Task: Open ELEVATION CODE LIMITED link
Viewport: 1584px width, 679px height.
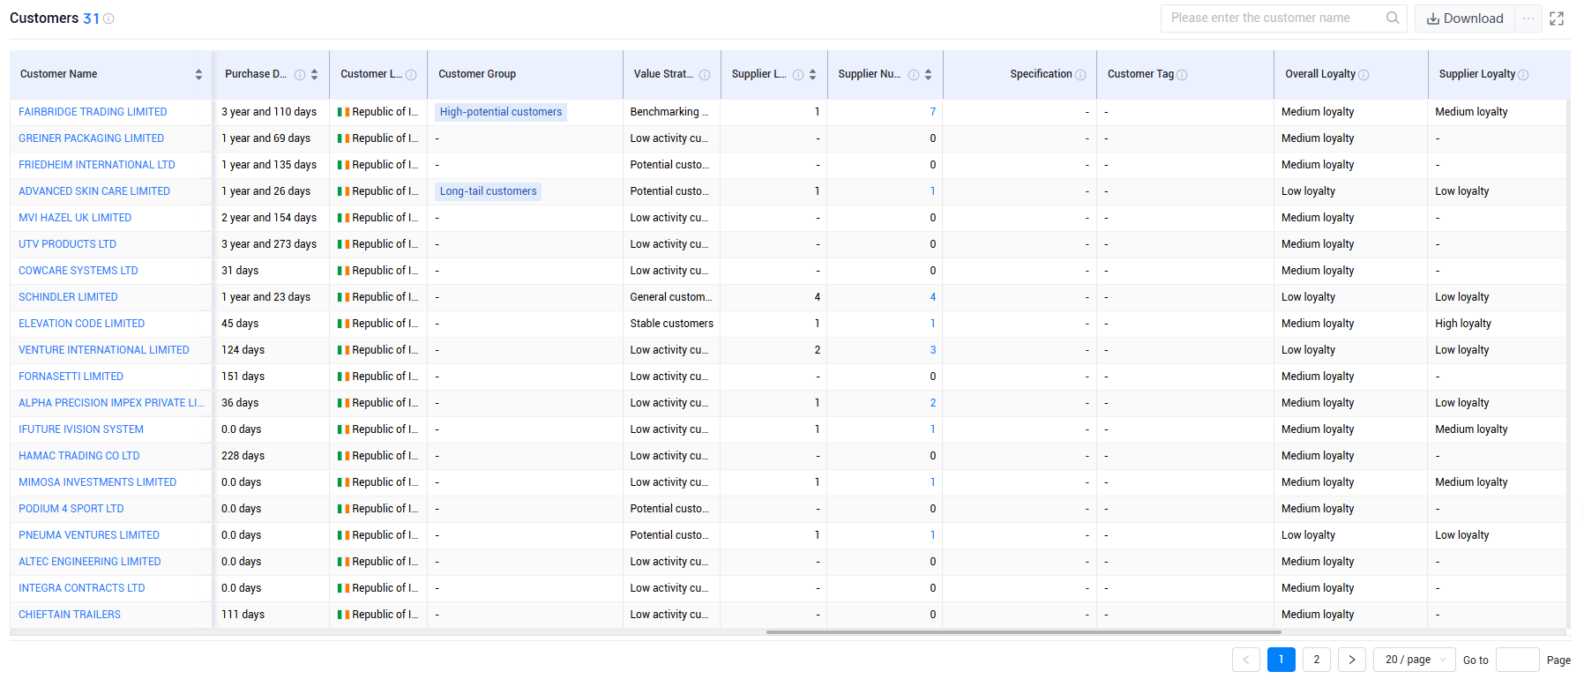Action: pyautogui.click(x=82, y=324)
